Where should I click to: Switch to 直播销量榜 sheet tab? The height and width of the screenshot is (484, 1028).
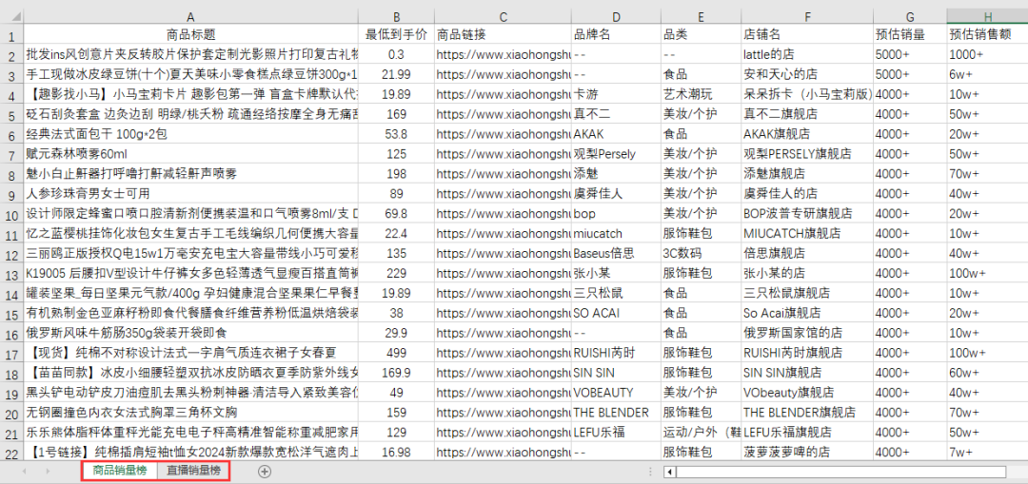pyautogui.click(x=192, y=471)
